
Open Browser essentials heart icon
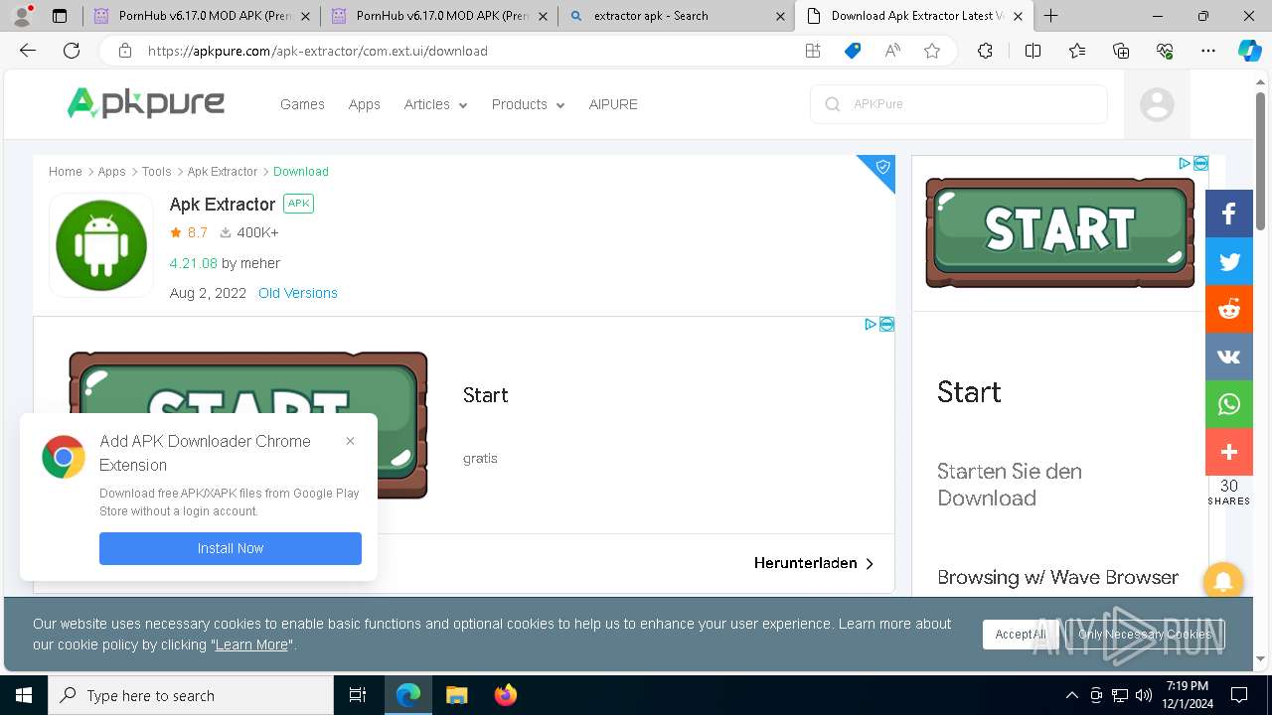(1165, 51)
